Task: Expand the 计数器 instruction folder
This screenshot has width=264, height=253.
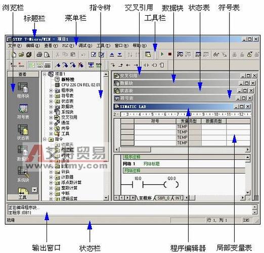Action: (x=51, y=177)
